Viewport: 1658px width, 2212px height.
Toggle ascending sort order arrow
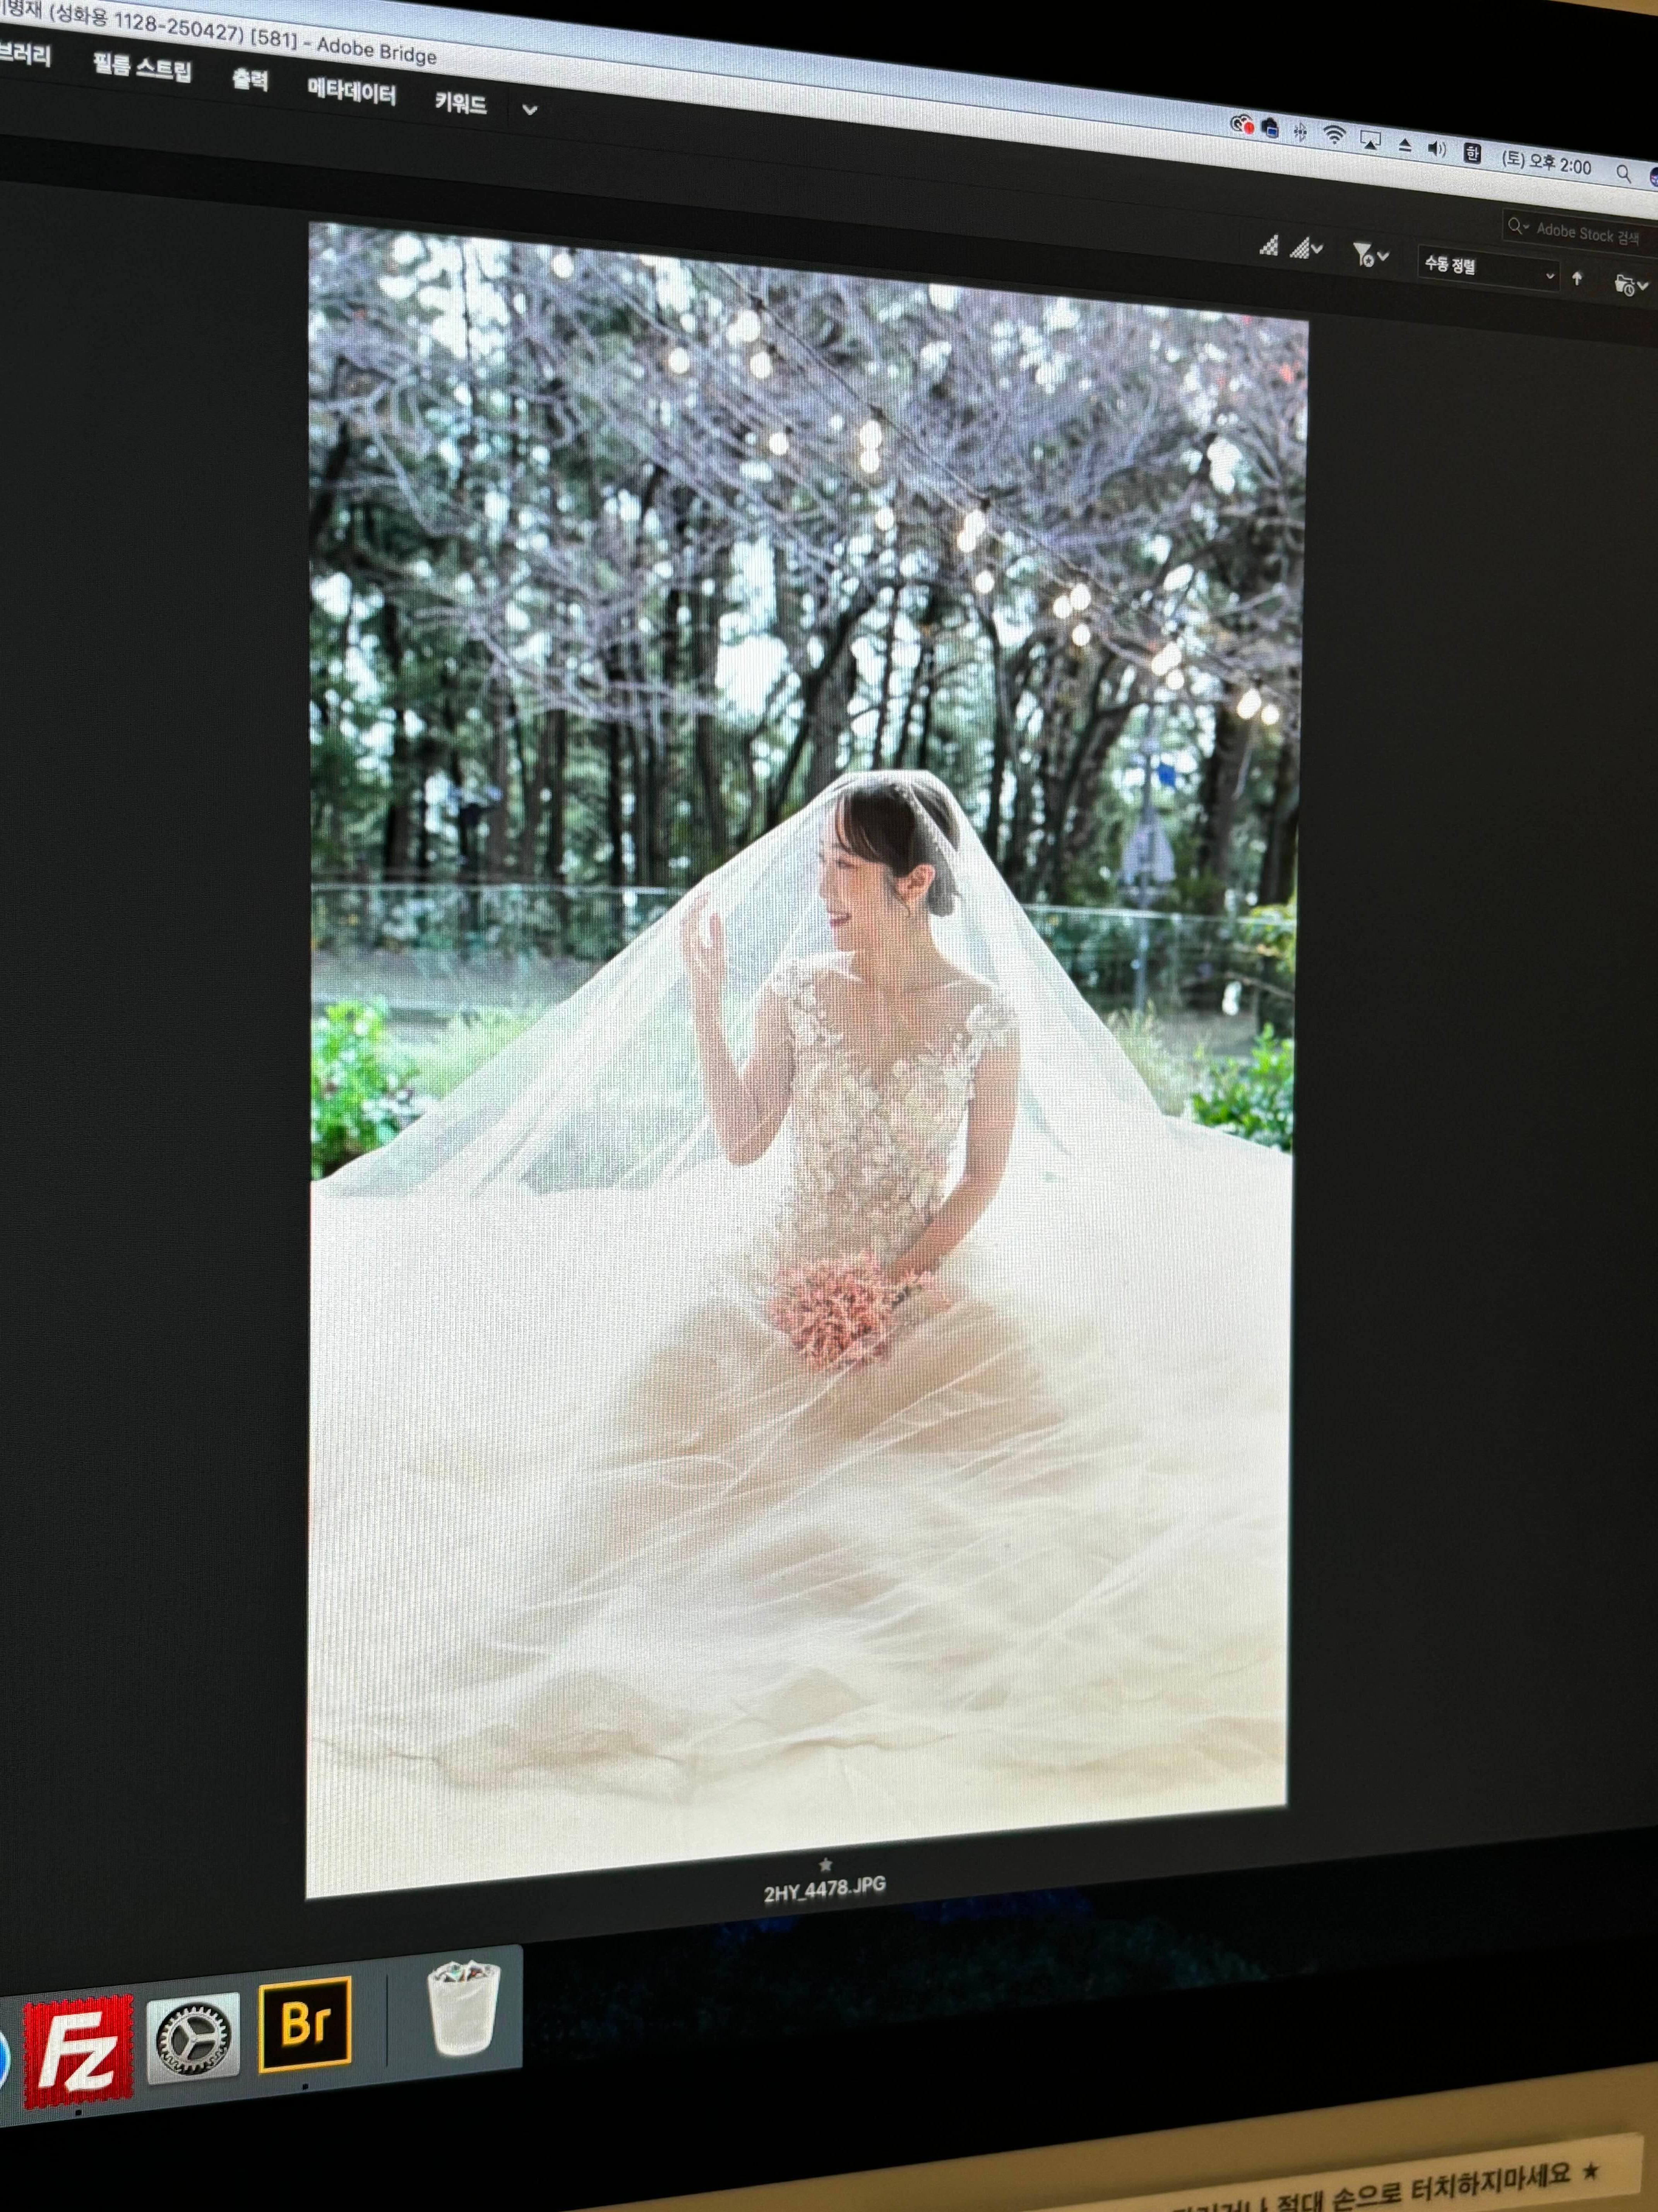(x=1578, y=279)
